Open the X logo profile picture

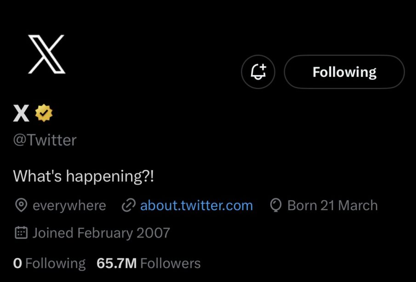pos(46,54)
